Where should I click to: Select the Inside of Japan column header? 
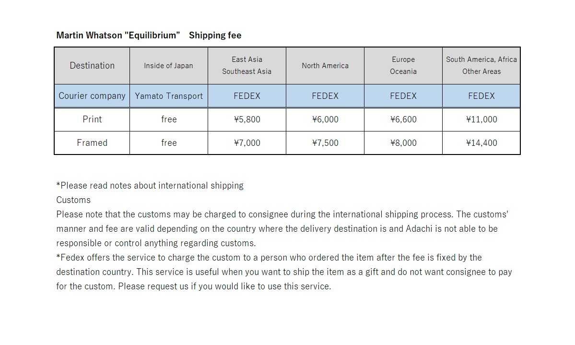168,66
